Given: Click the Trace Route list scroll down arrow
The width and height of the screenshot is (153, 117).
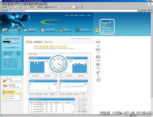Looking at the screenshot, I should coord(73,111).
